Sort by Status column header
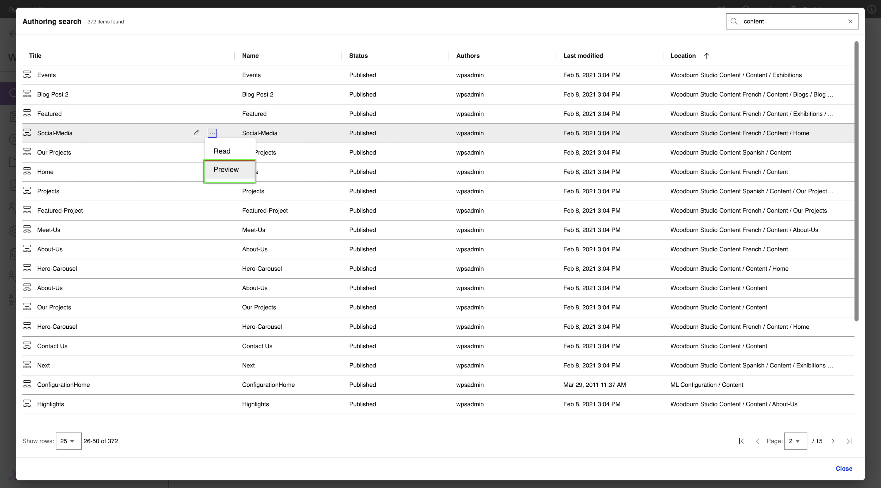The width and height of the screenshot is (881, 488). (x=358, y=56)
